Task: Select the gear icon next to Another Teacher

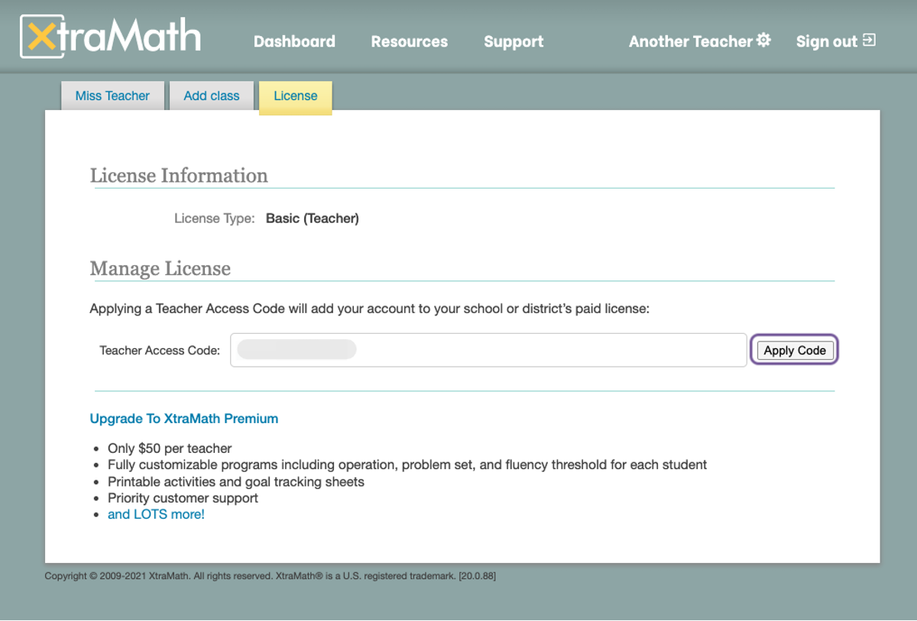Action: pos(763,40)
